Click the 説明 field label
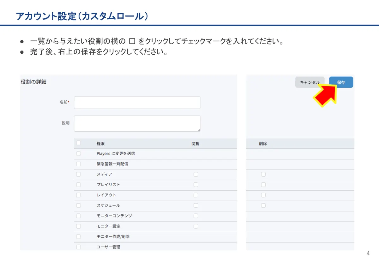This screenshot has height=268, width=379. click(65, 123)
